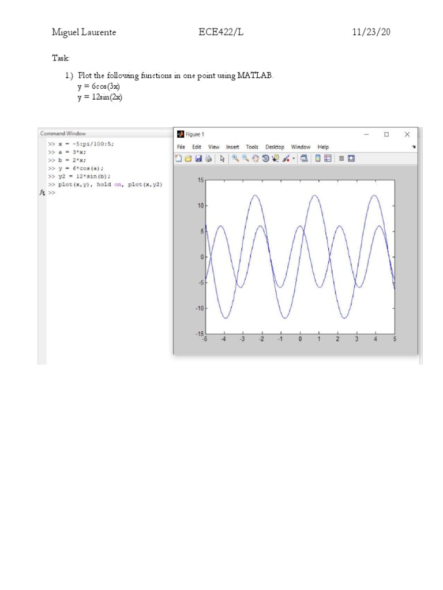Click the 'y = 12sin(2x)' equation text

pyautogui.click(x=100, y=97)
